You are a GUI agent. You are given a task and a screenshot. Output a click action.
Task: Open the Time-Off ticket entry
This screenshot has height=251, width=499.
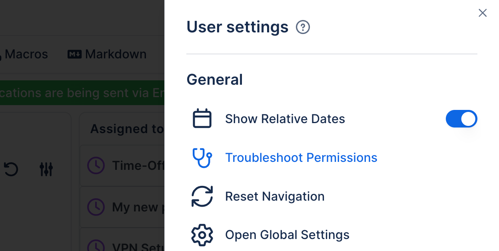[138, 165]
